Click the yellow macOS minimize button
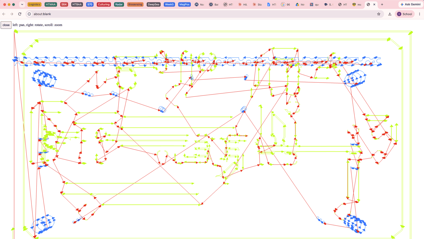 coord(9,5)
